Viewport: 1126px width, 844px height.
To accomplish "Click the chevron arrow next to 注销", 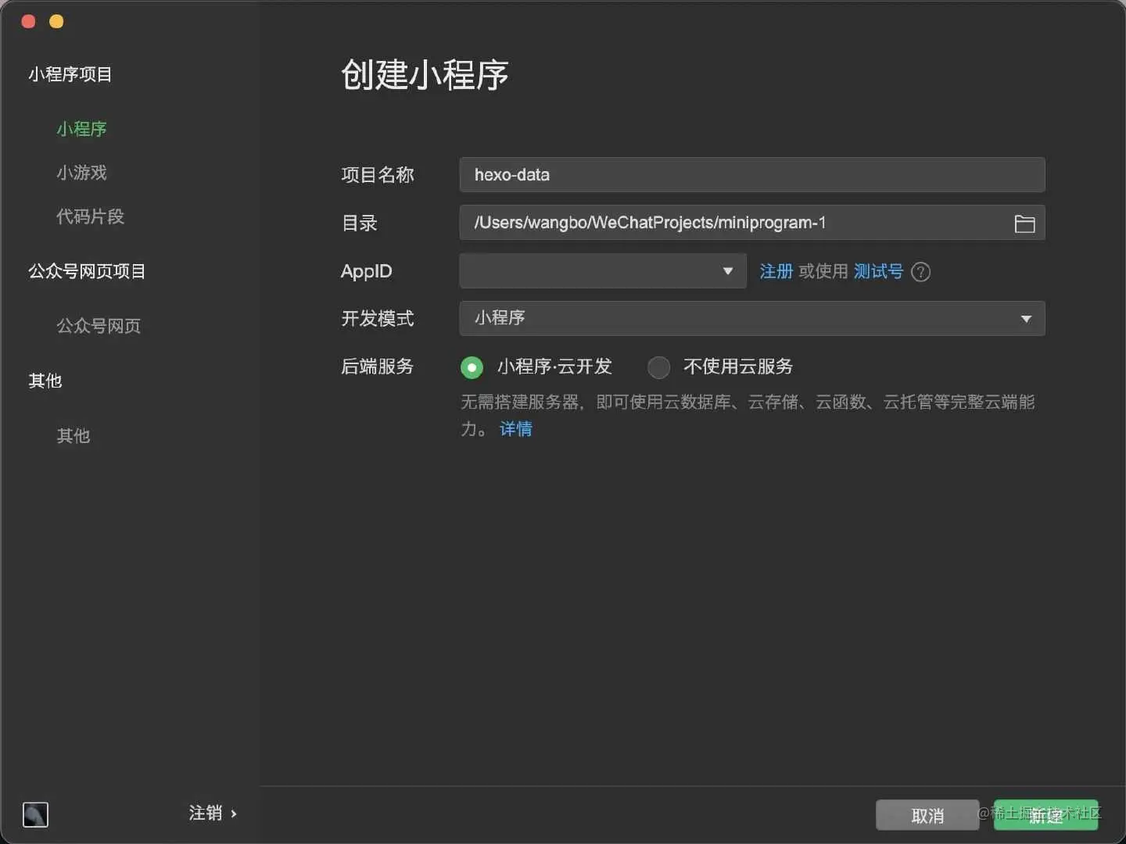I will tap(234, 814).
